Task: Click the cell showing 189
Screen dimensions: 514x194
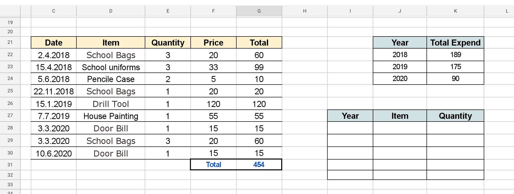Action: [455, 55]
